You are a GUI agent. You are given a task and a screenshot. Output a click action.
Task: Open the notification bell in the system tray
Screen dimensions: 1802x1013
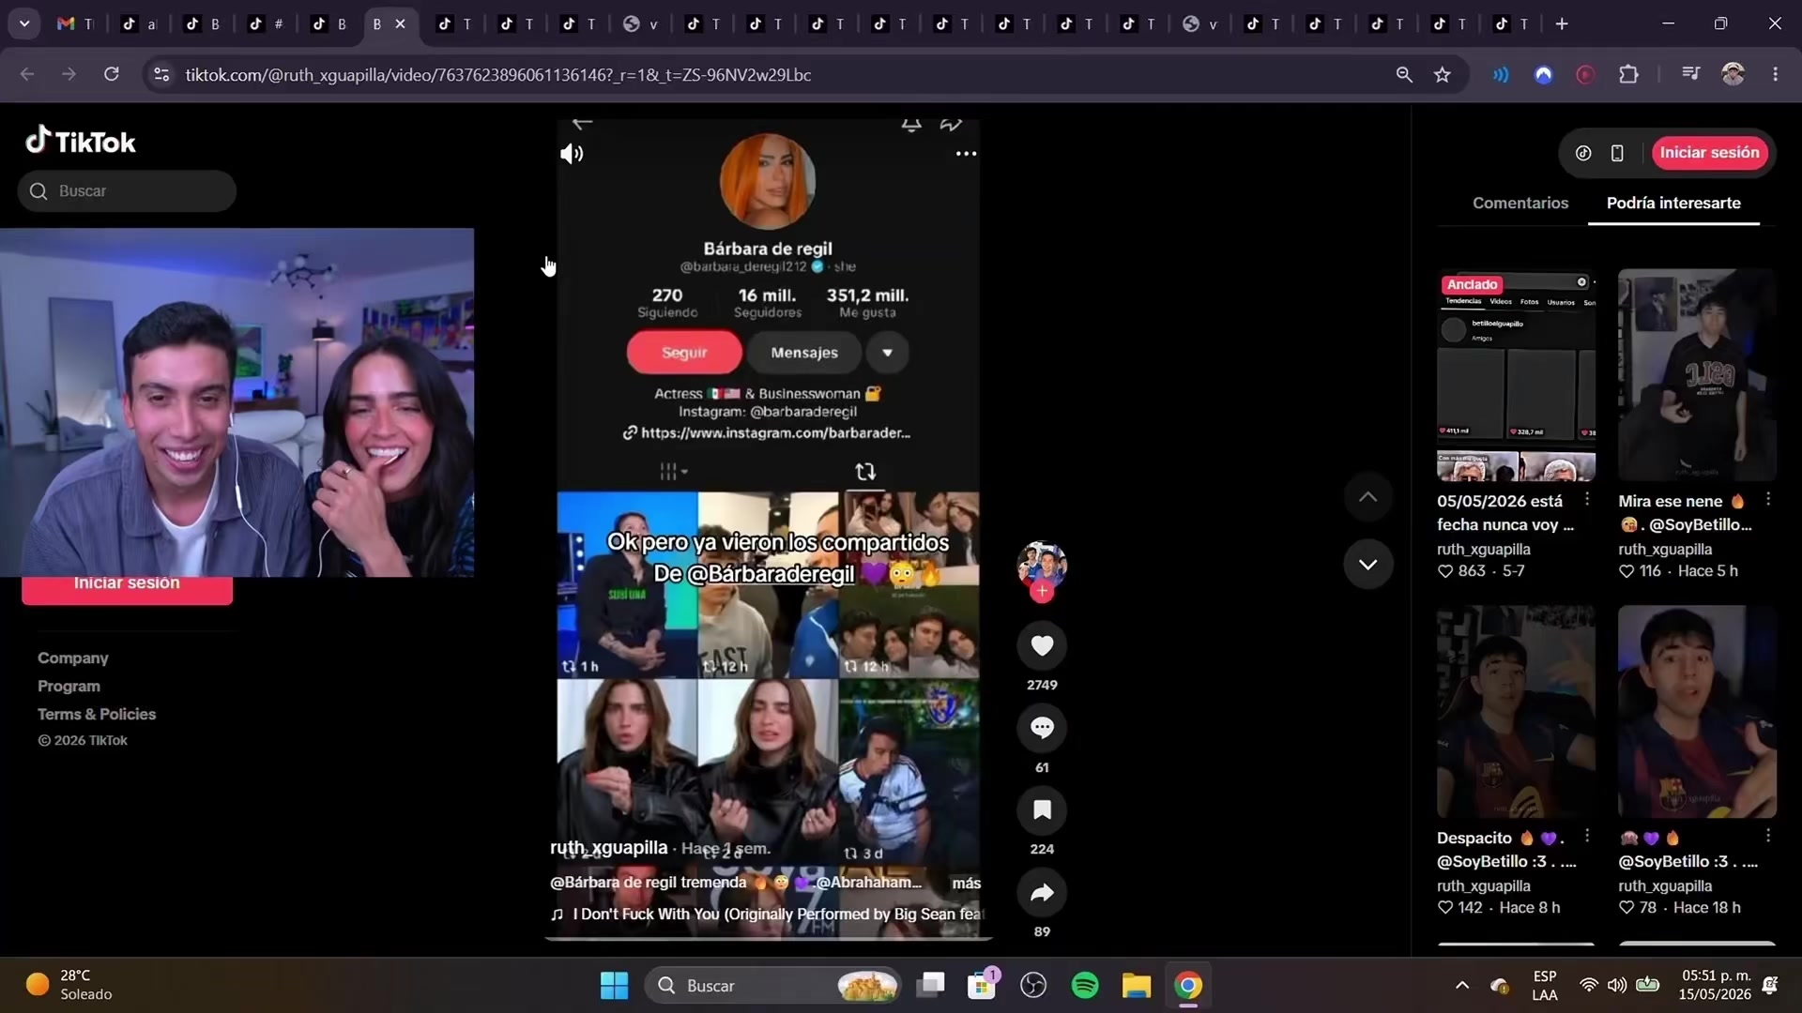click(1770, 985)
